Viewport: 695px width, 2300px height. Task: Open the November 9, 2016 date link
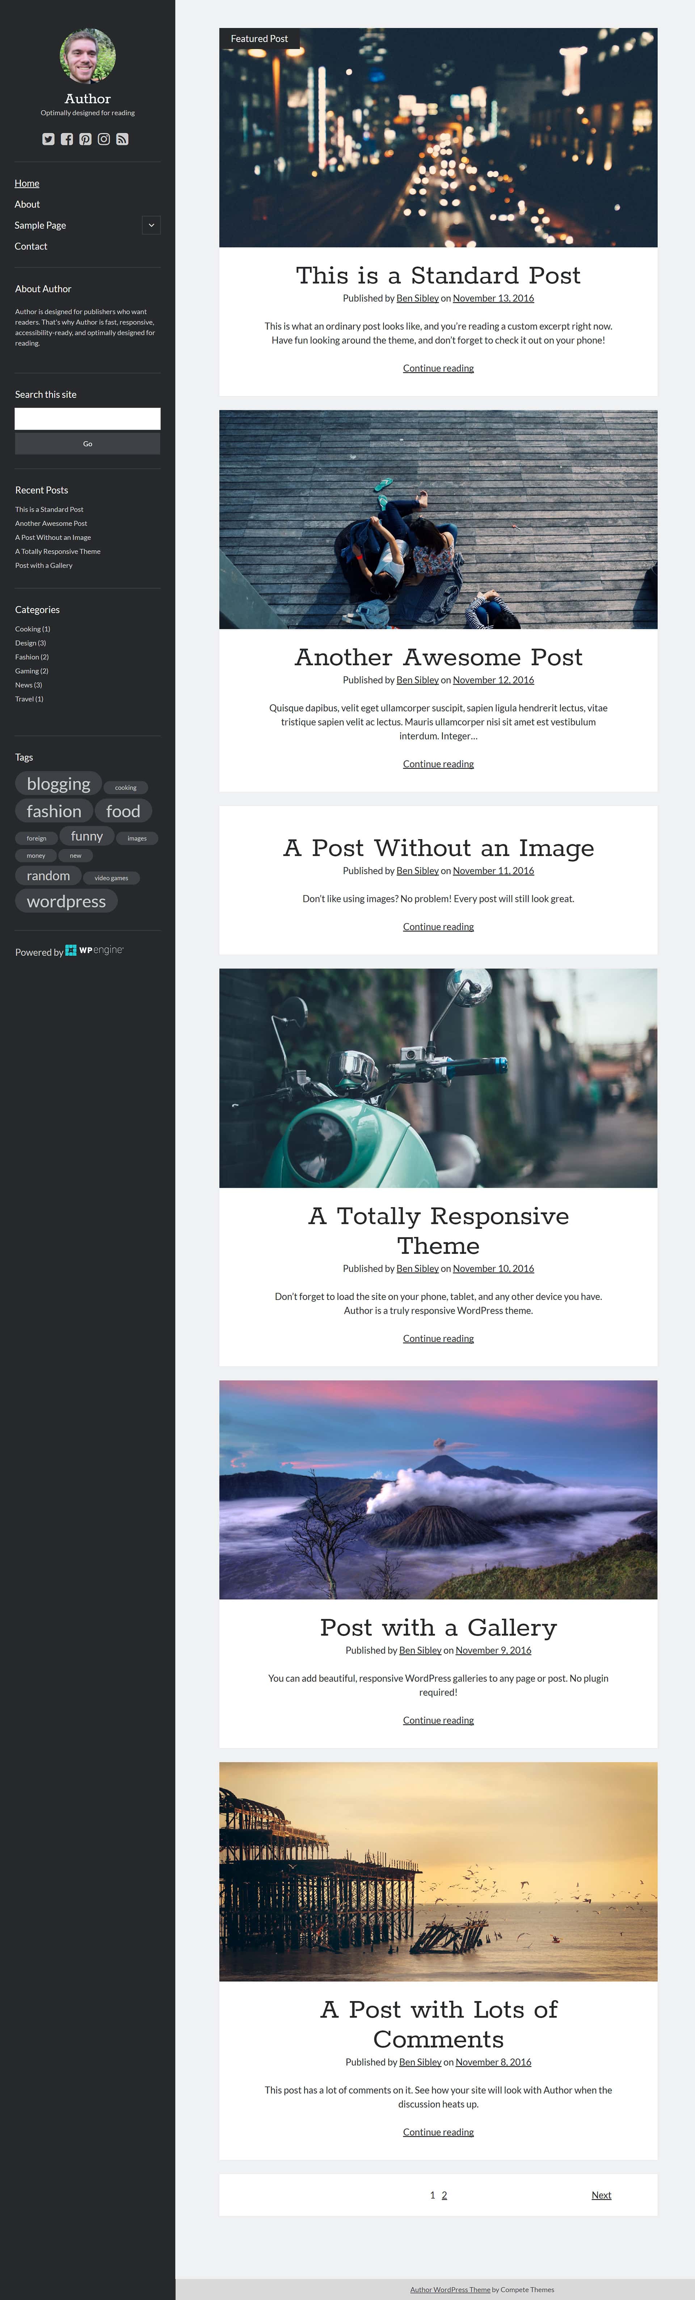point(493,1650)
